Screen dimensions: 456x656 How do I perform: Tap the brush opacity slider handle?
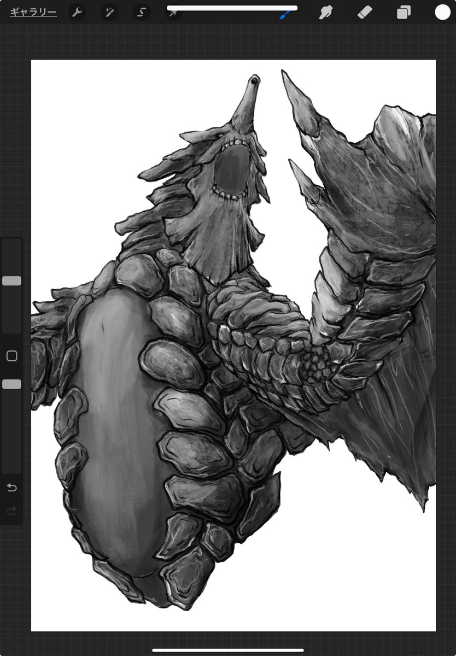pyautogui.click(x=11, y=384)
